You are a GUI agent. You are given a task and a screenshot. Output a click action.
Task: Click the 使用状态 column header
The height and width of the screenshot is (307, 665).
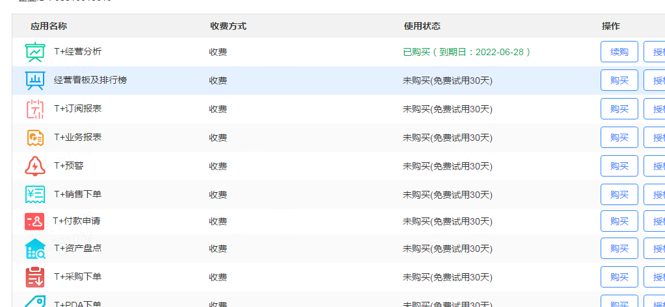(422, 26)
